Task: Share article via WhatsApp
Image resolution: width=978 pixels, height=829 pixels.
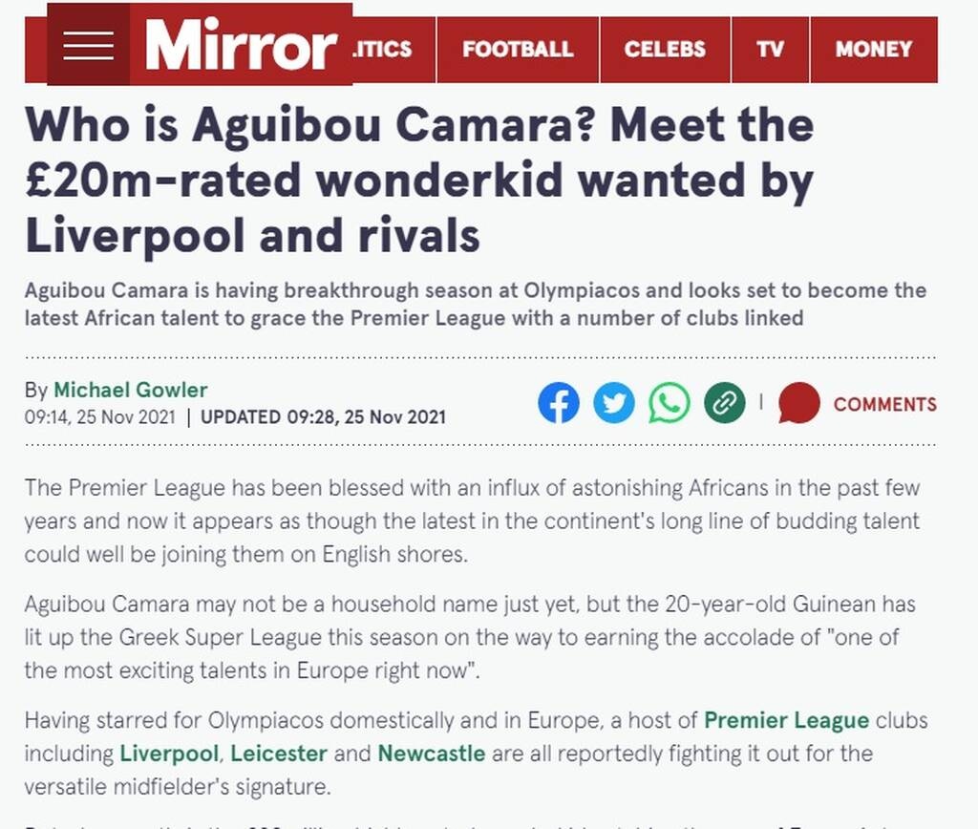Action: [x=669, y=403]
